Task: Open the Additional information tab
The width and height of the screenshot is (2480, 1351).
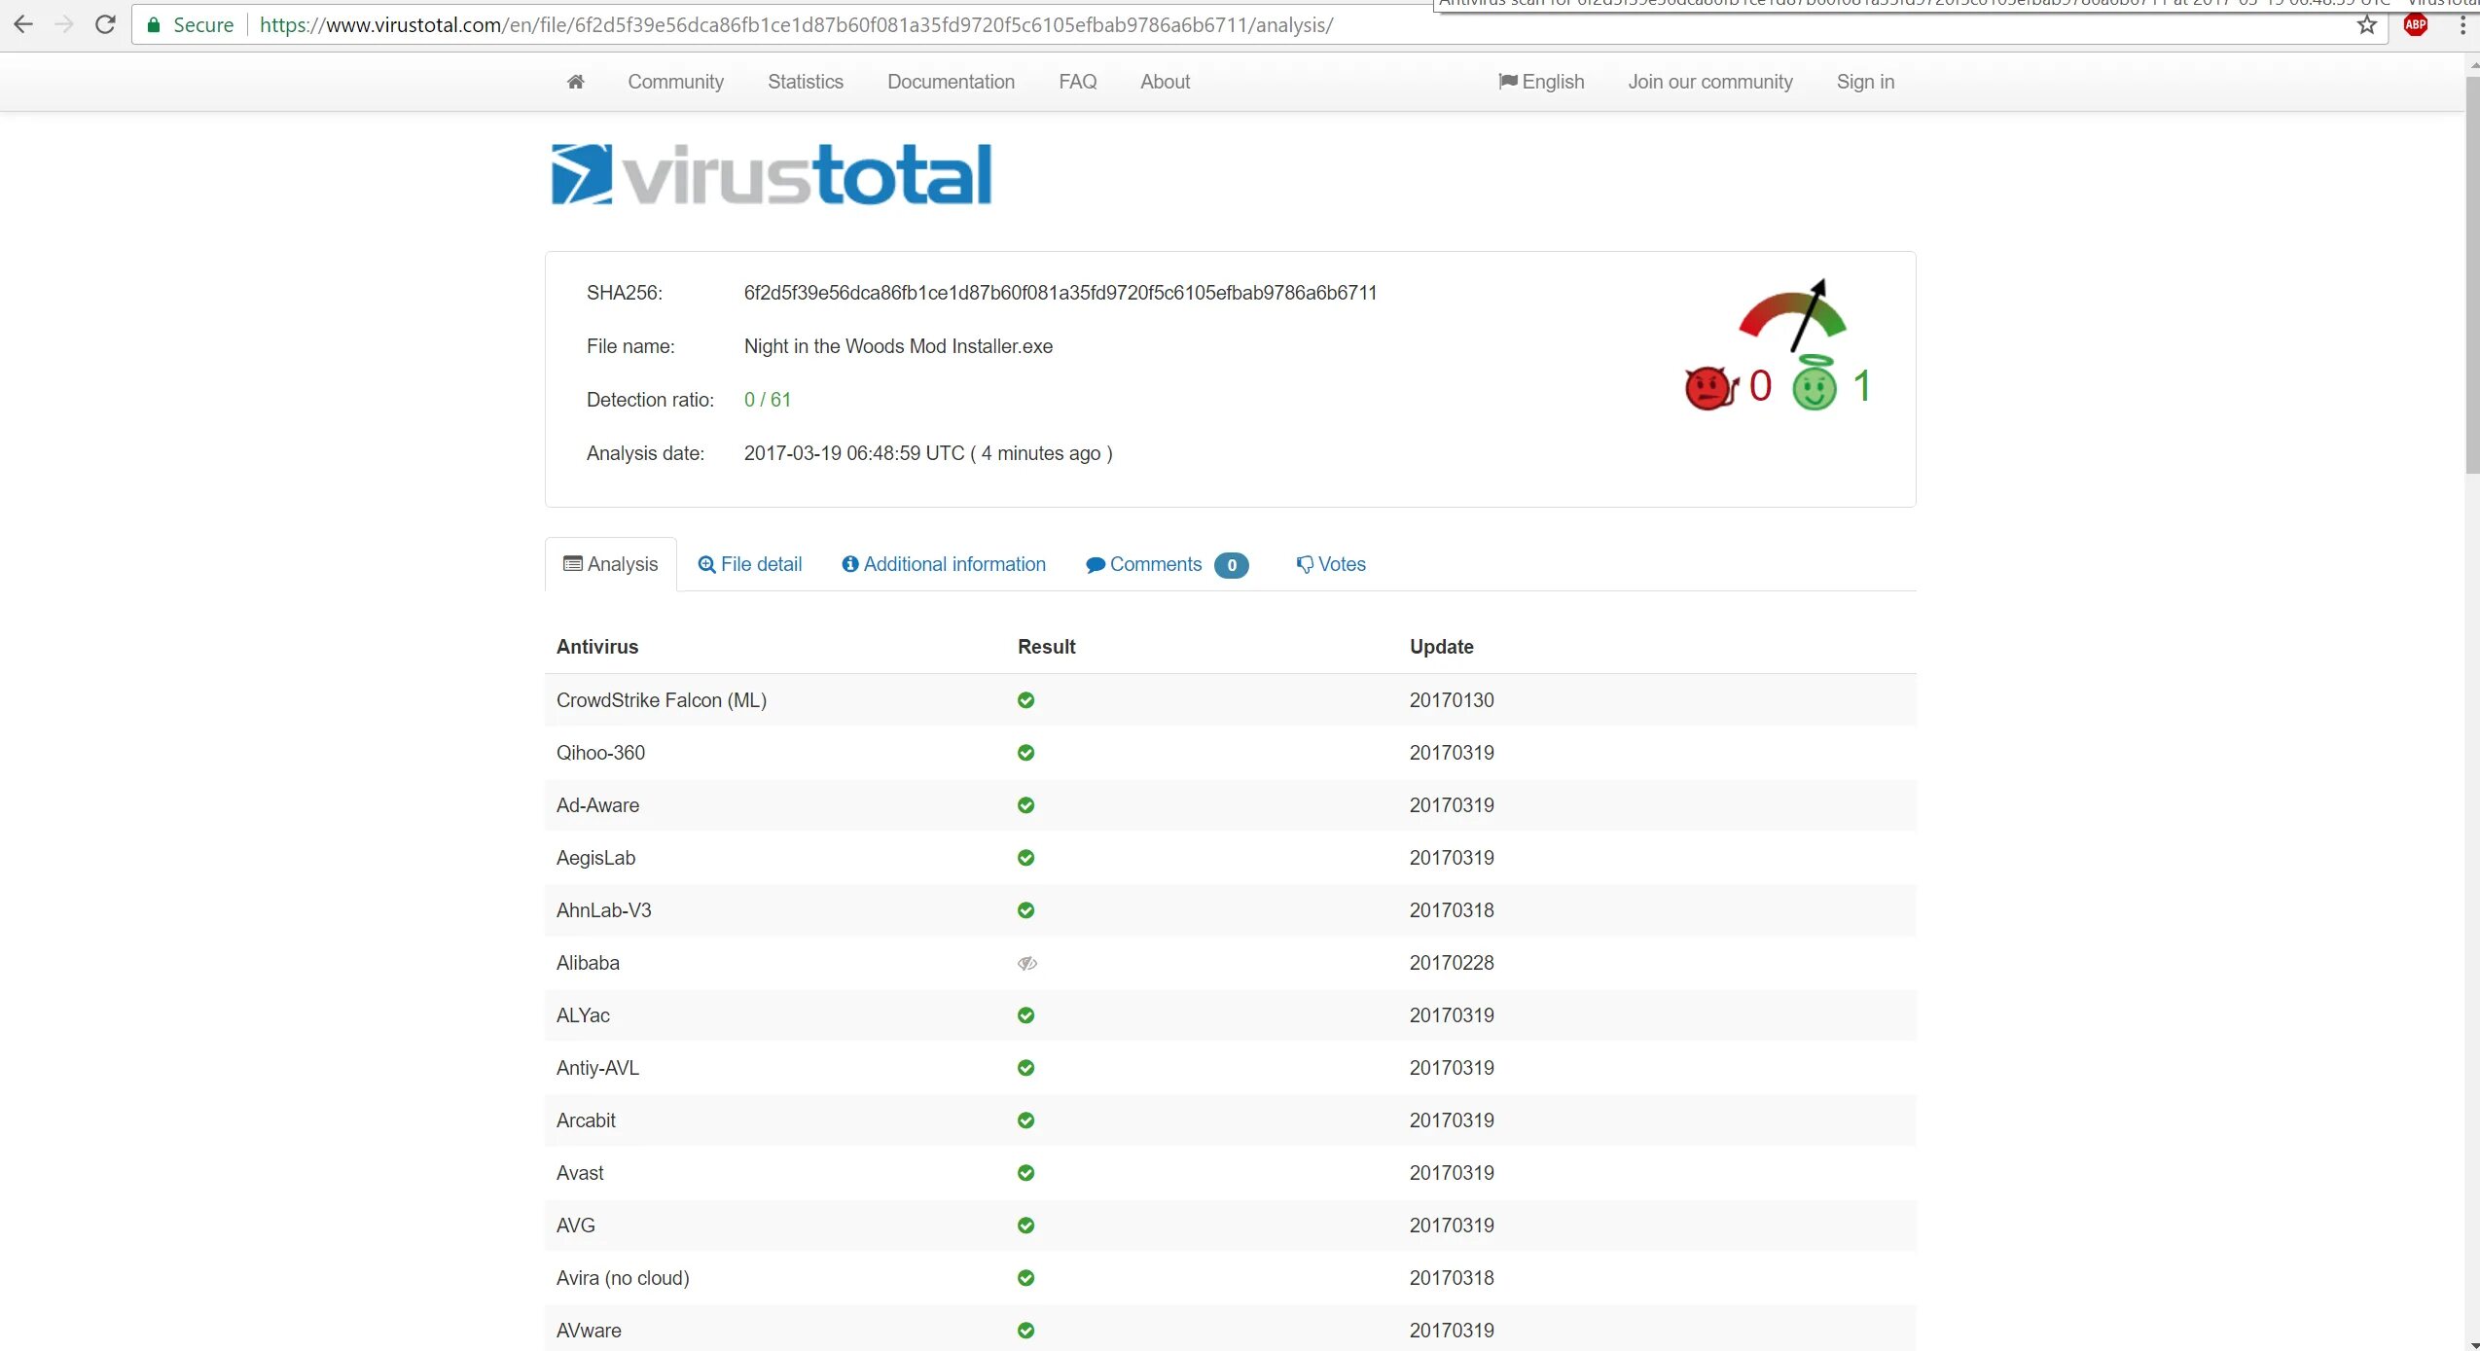Action: point(943,564)
